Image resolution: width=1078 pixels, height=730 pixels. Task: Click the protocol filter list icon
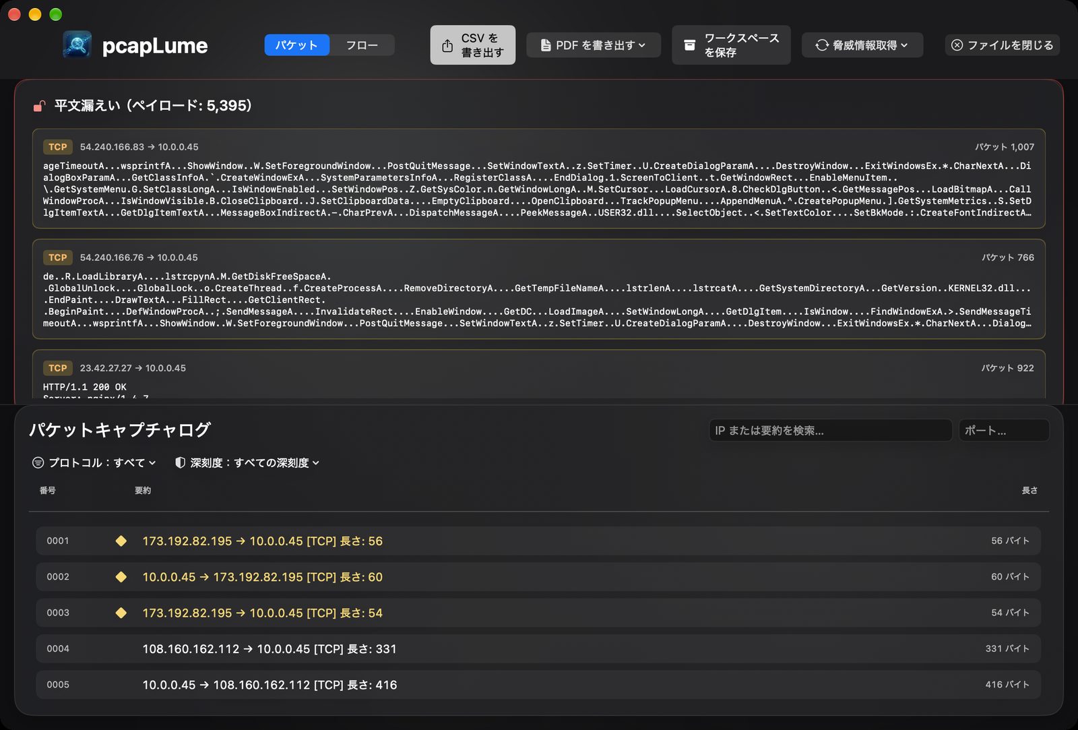pyautogui.click(x=38, y=462)
